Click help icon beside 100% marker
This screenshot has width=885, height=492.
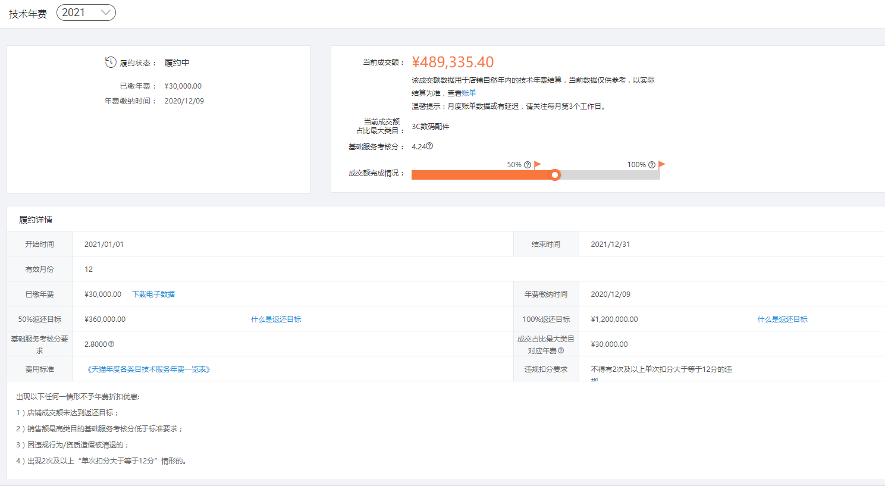pyautogui.click(x=652, y=165)
